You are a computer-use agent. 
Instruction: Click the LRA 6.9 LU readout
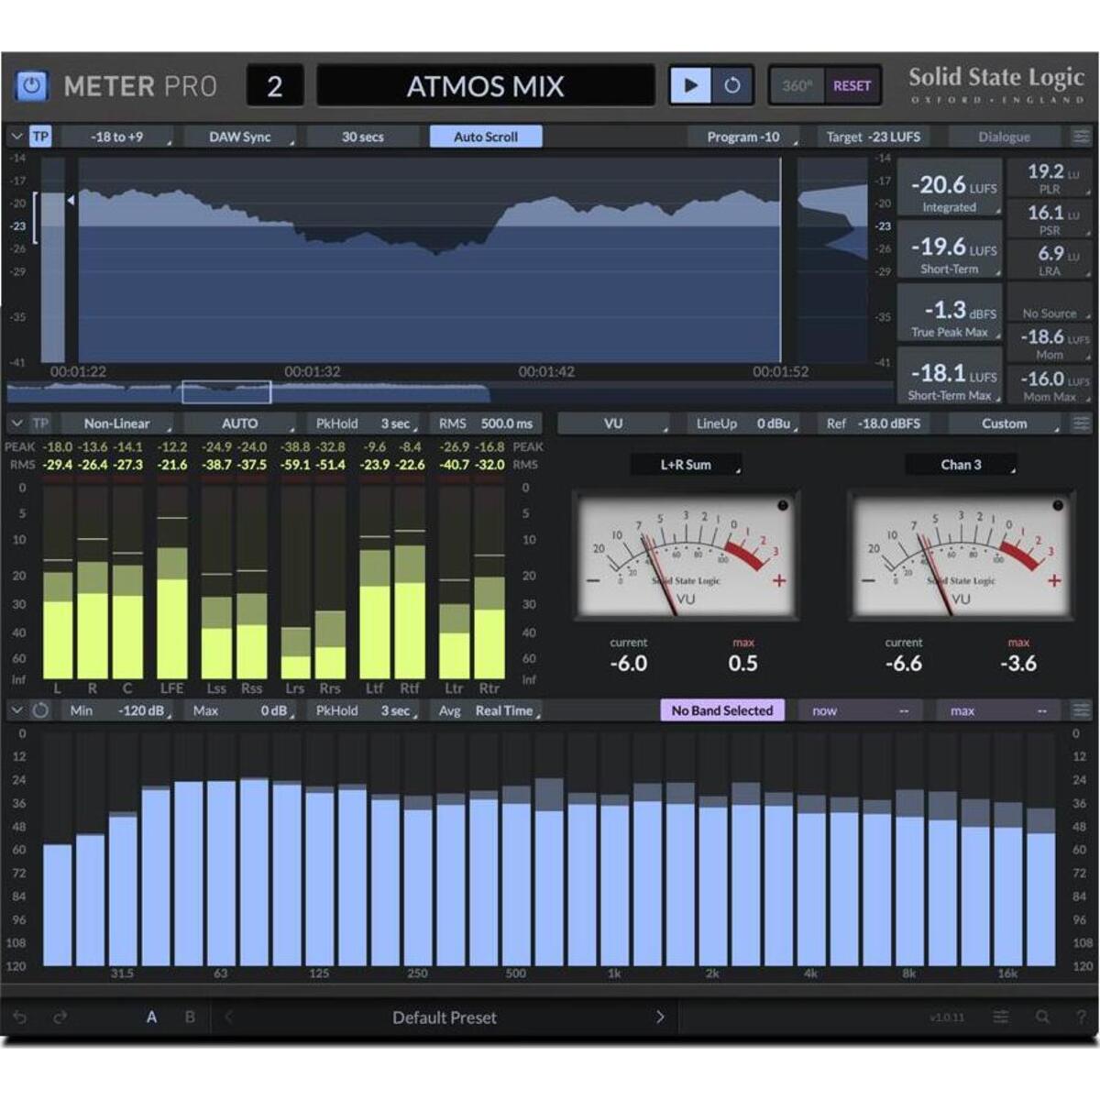tap(1050, 260)
